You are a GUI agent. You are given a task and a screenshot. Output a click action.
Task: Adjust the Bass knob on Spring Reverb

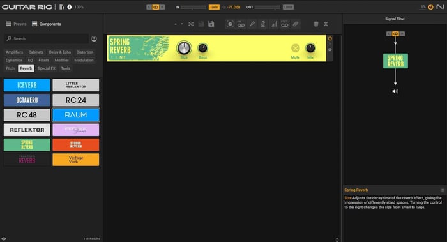(202, 48)
